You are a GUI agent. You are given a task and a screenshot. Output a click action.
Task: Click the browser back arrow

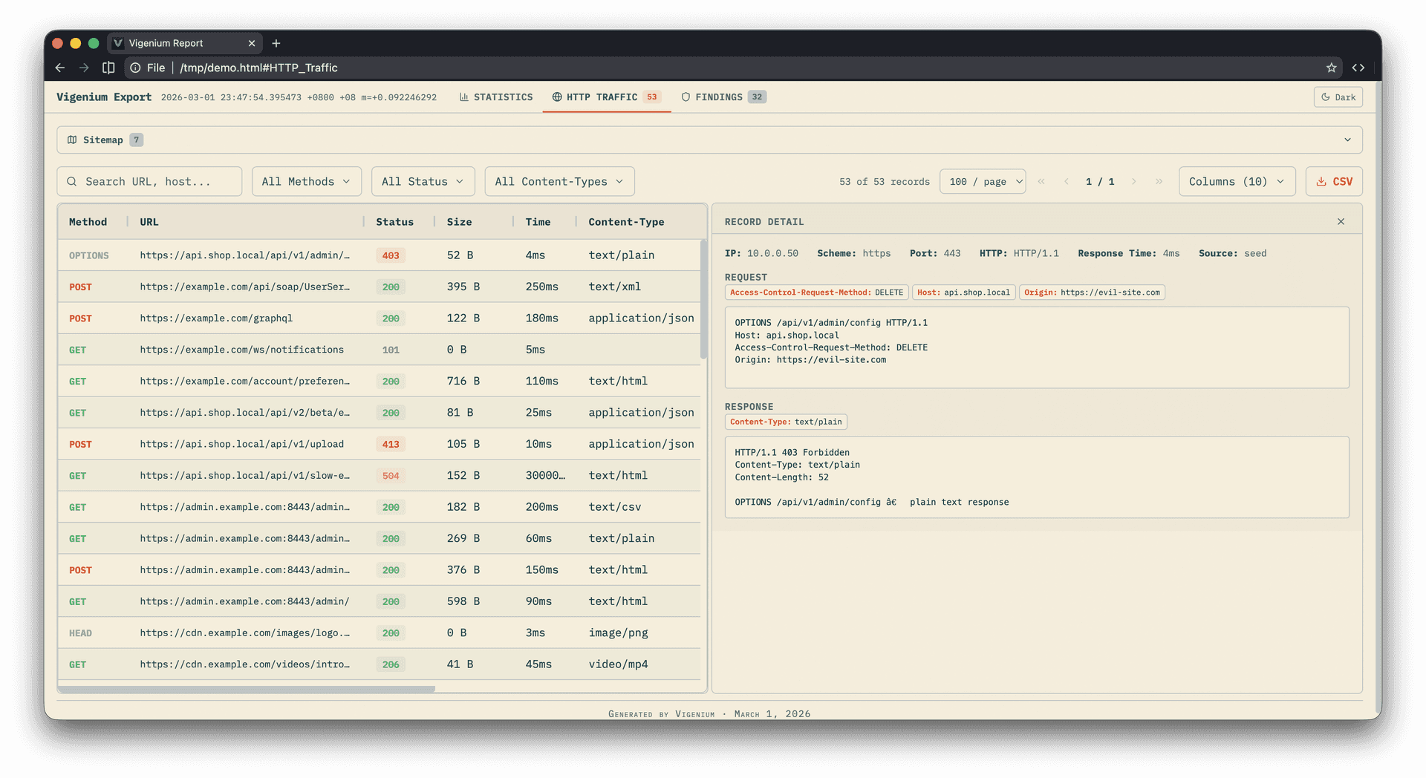[60, 68]
